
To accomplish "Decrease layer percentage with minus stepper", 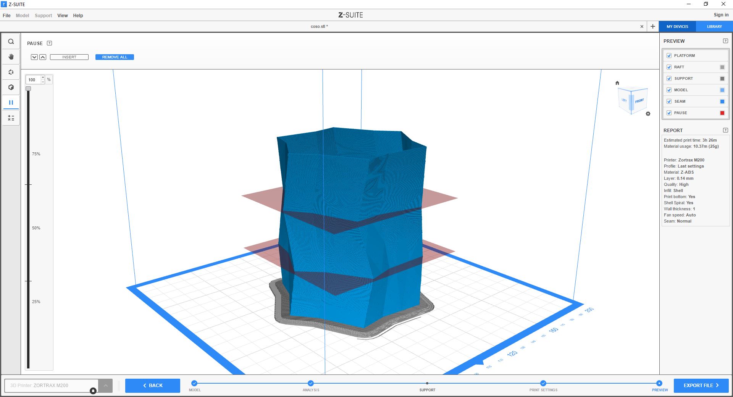I will tap(43, 82).
